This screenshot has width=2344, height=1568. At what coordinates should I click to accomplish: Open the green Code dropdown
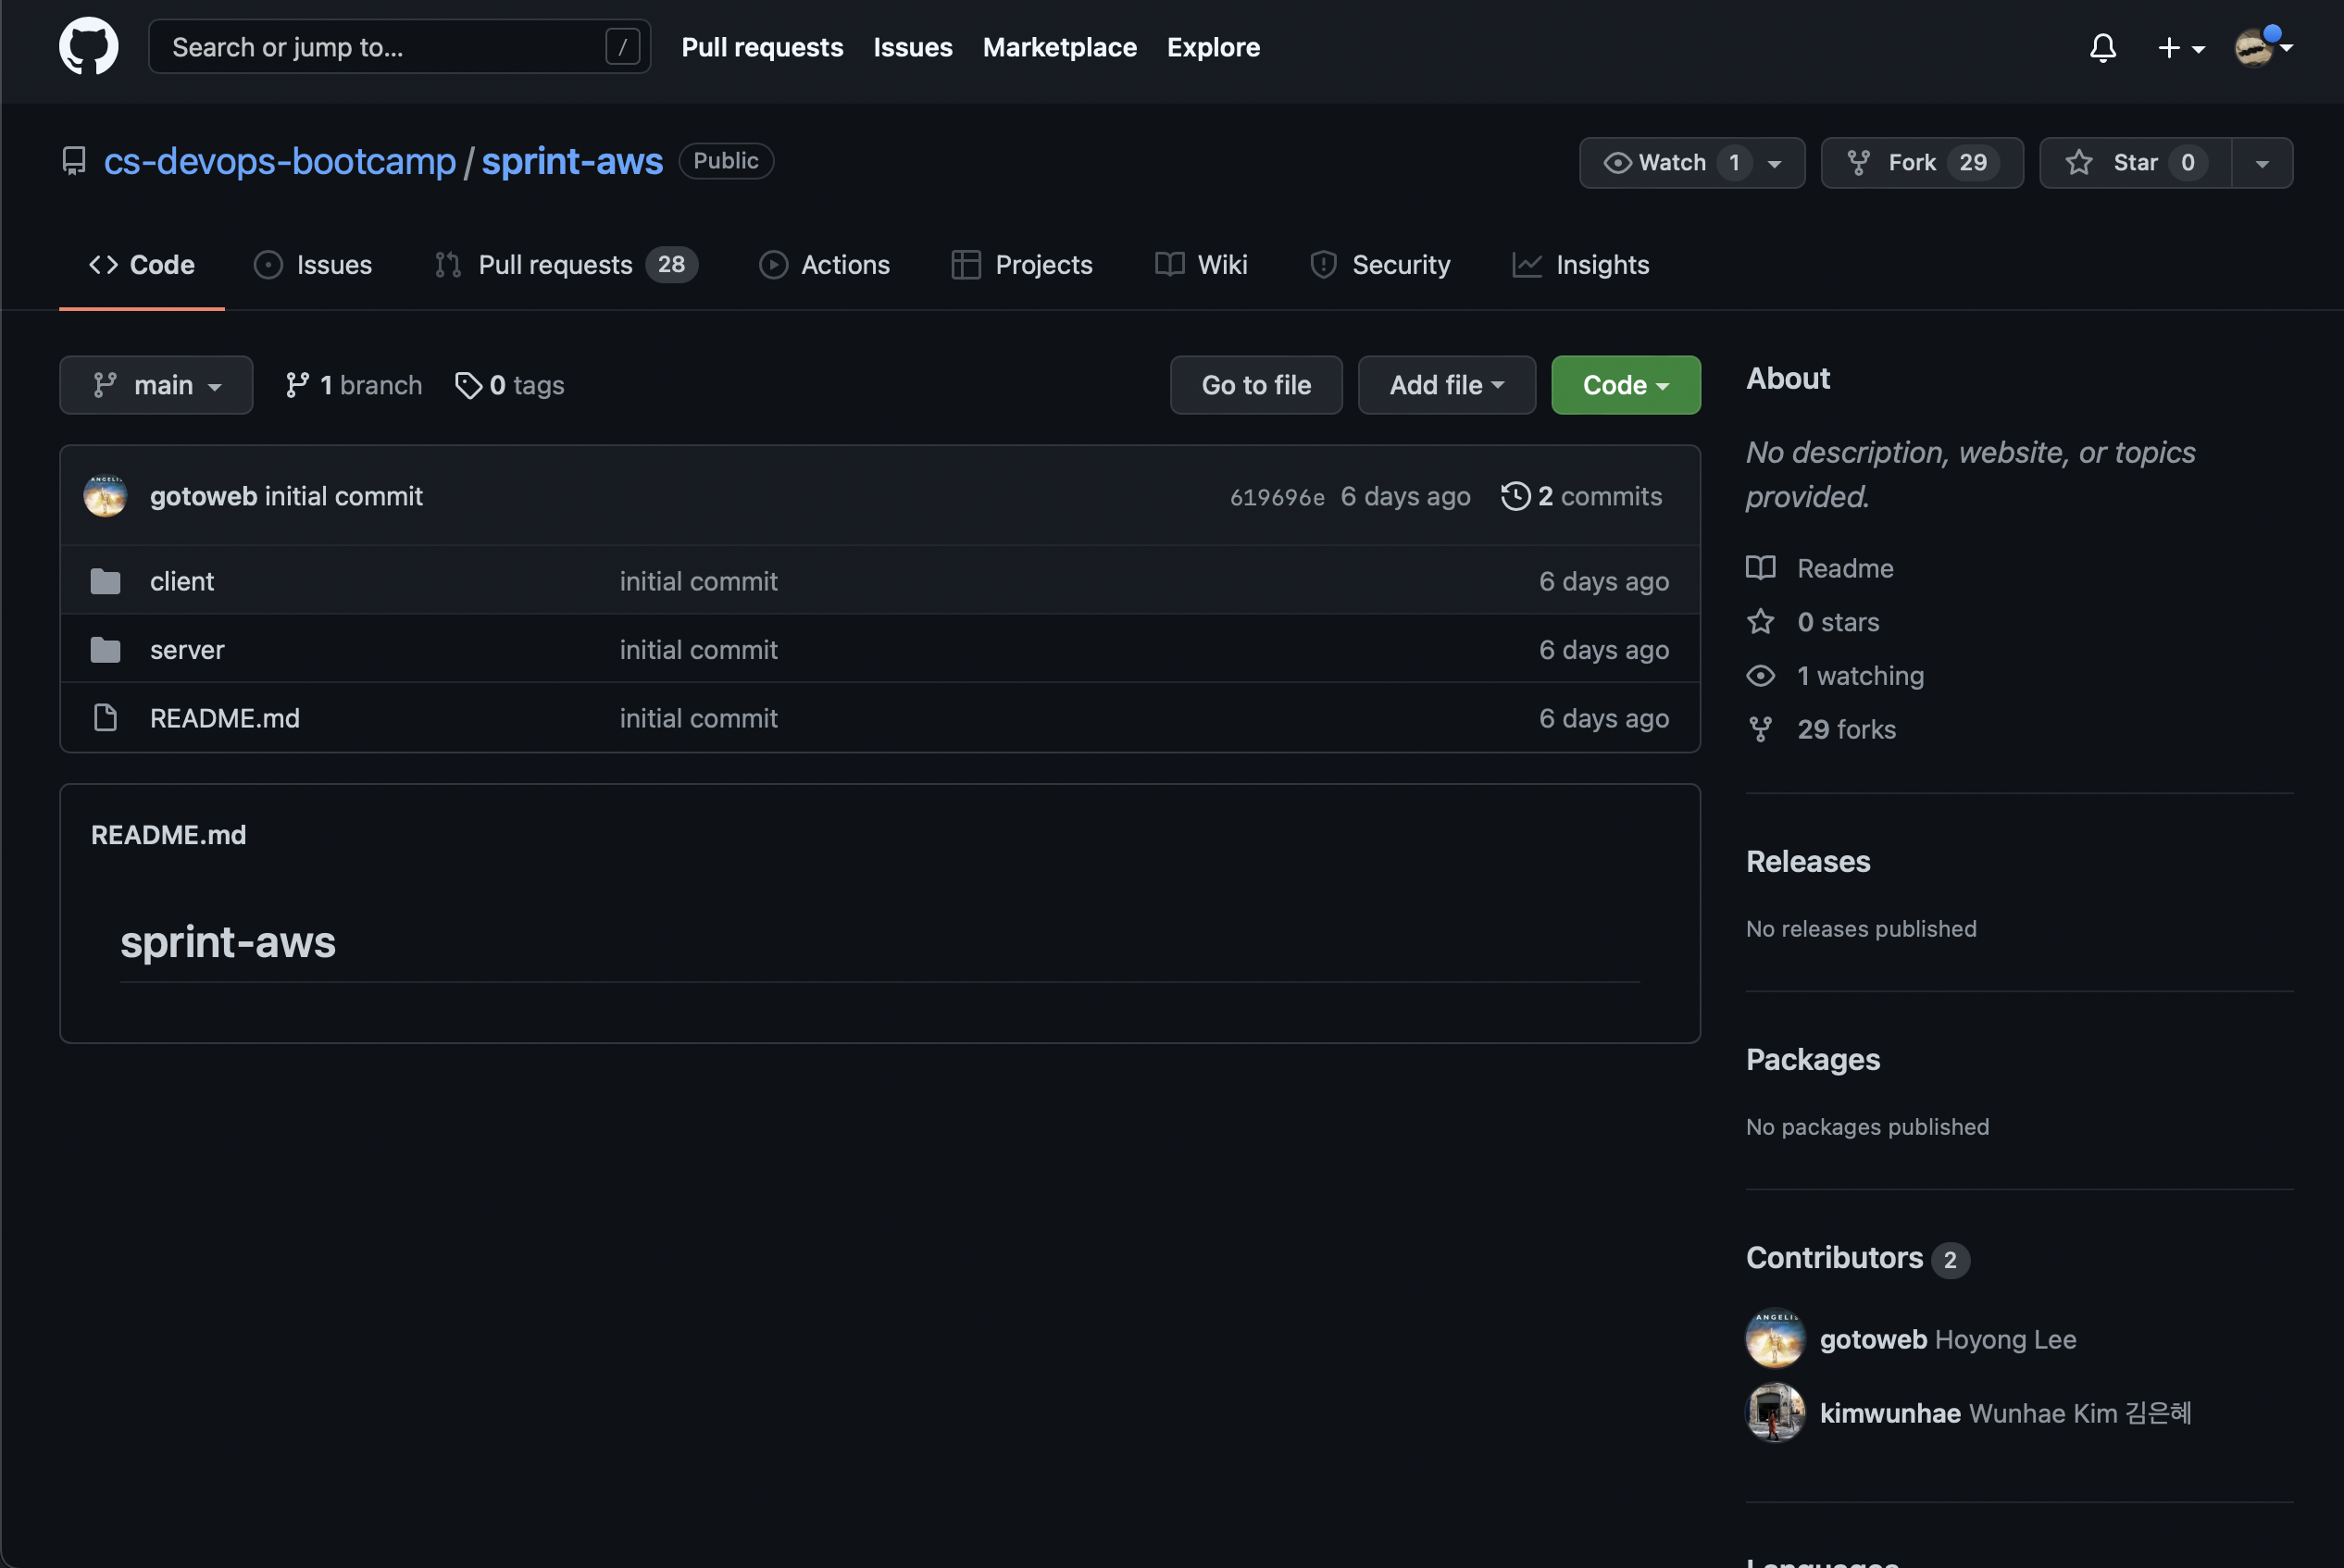(1625, 385)
